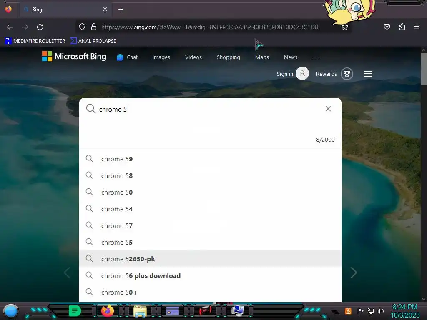
Task: Click the forward navigation arrow
Action: click(x=25, y=27)
